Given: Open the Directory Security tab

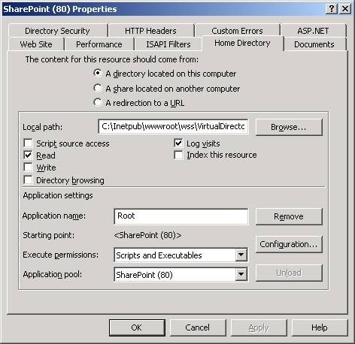Looking at the screenshot, I should tap(57, 31).
